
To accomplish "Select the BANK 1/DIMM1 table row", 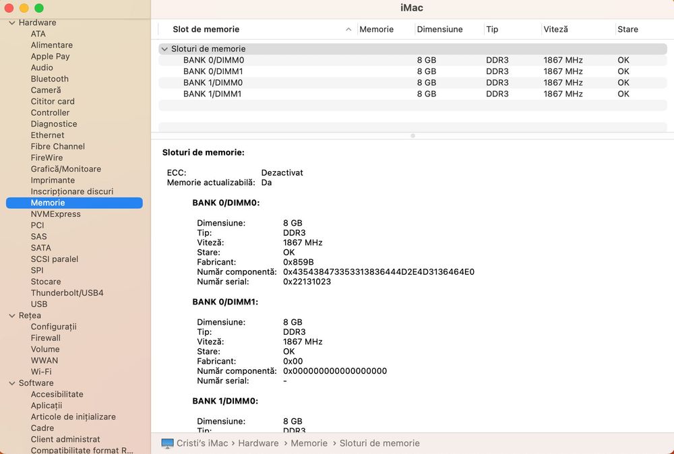I will click(412, 94).
